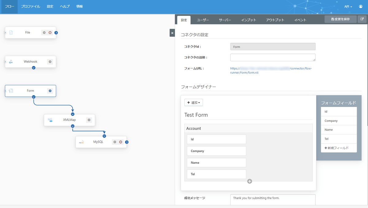Click the MySQL connector output arrow
Image resolution: width=368 pixels, height=208 pixels.
pyautogui.click(x=127, y=142)
